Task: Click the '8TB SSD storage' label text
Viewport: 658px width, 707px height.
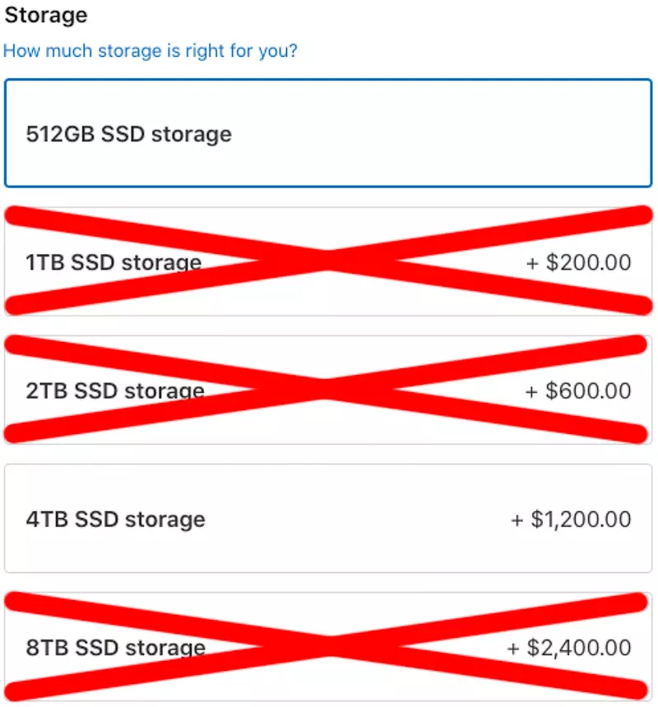Action: [115, 648]
